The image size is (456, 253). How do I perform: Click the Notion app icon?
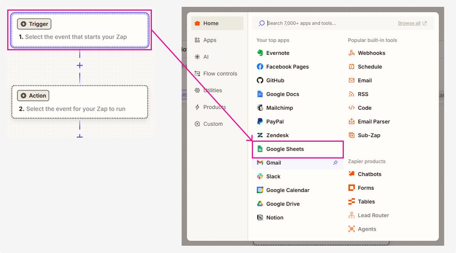[x=260, y=218]
